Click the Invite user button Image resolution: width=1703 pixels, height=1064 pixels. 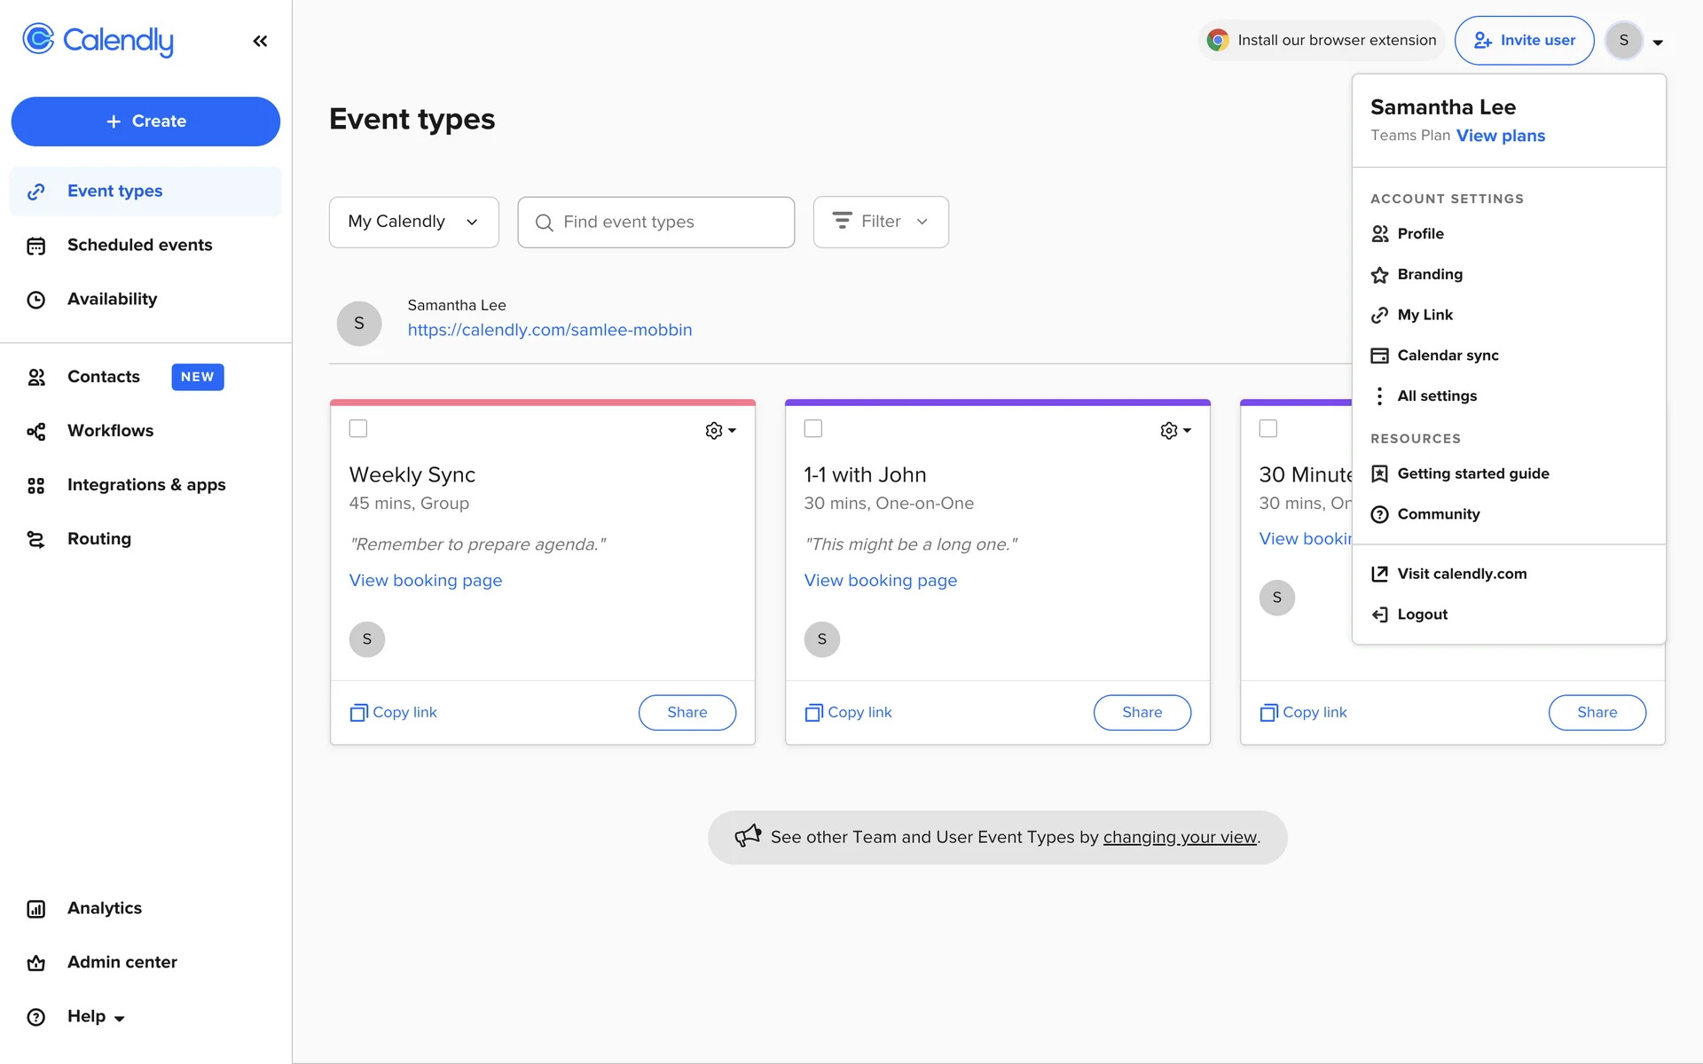[1524, 41]
